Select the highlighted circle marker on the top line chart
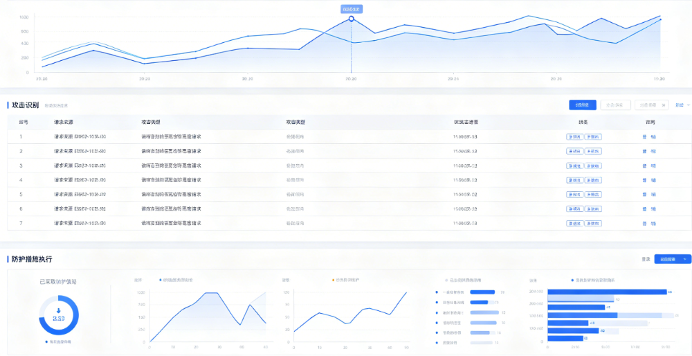The height and width of the screenshot is (356, 692). [x=352, y=19]
